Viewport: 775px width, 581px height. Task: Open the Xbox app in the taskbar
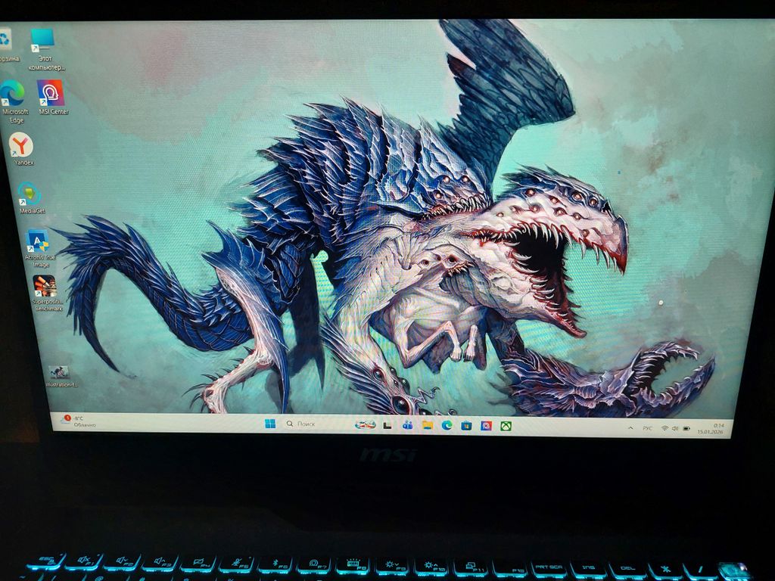(506, 426)
